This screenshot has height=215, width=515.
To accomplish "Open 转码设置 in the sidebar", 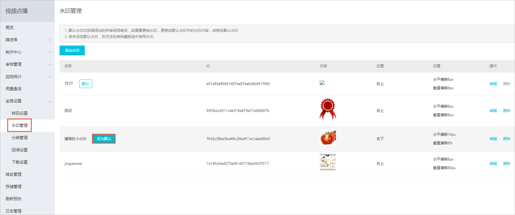I will (20, 113).
